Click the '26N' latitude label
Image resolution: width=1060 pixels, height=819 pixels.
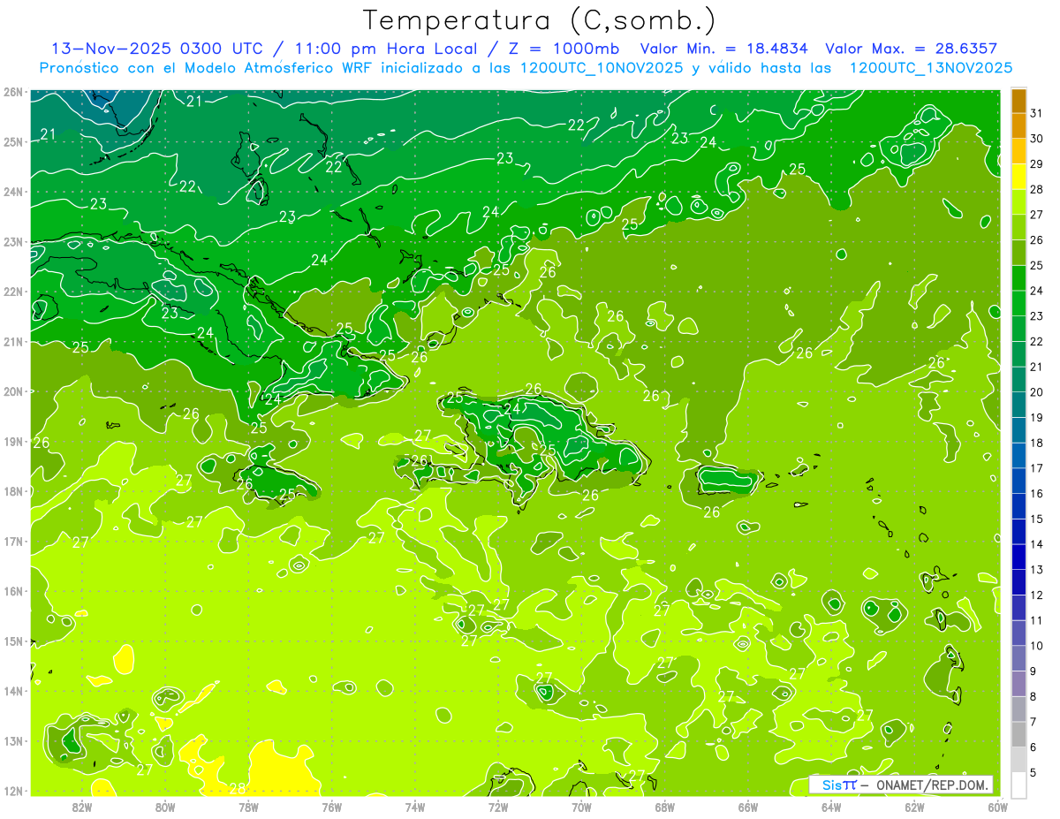click(14, 91)
